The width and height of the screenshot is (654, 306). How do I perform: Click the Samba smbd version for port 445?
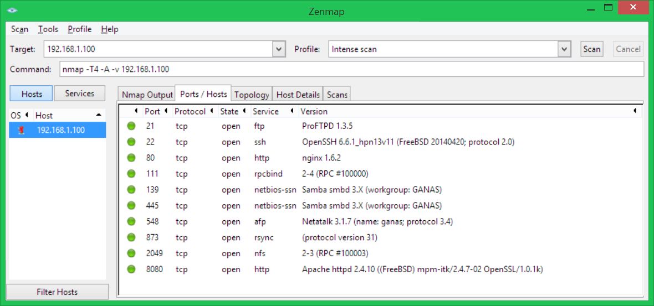click(x=372, y=206)
